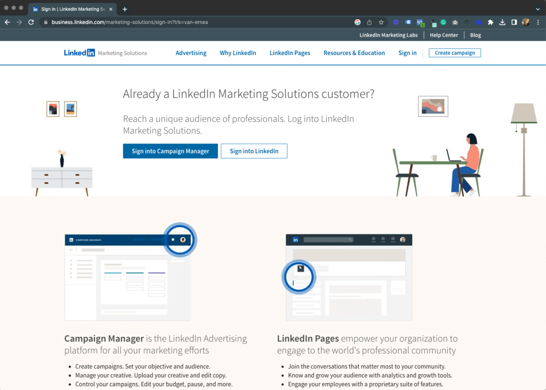This screenshot has height=390, width=546.
Task: Go back using the browser back arrow
Action: (7, 22)
